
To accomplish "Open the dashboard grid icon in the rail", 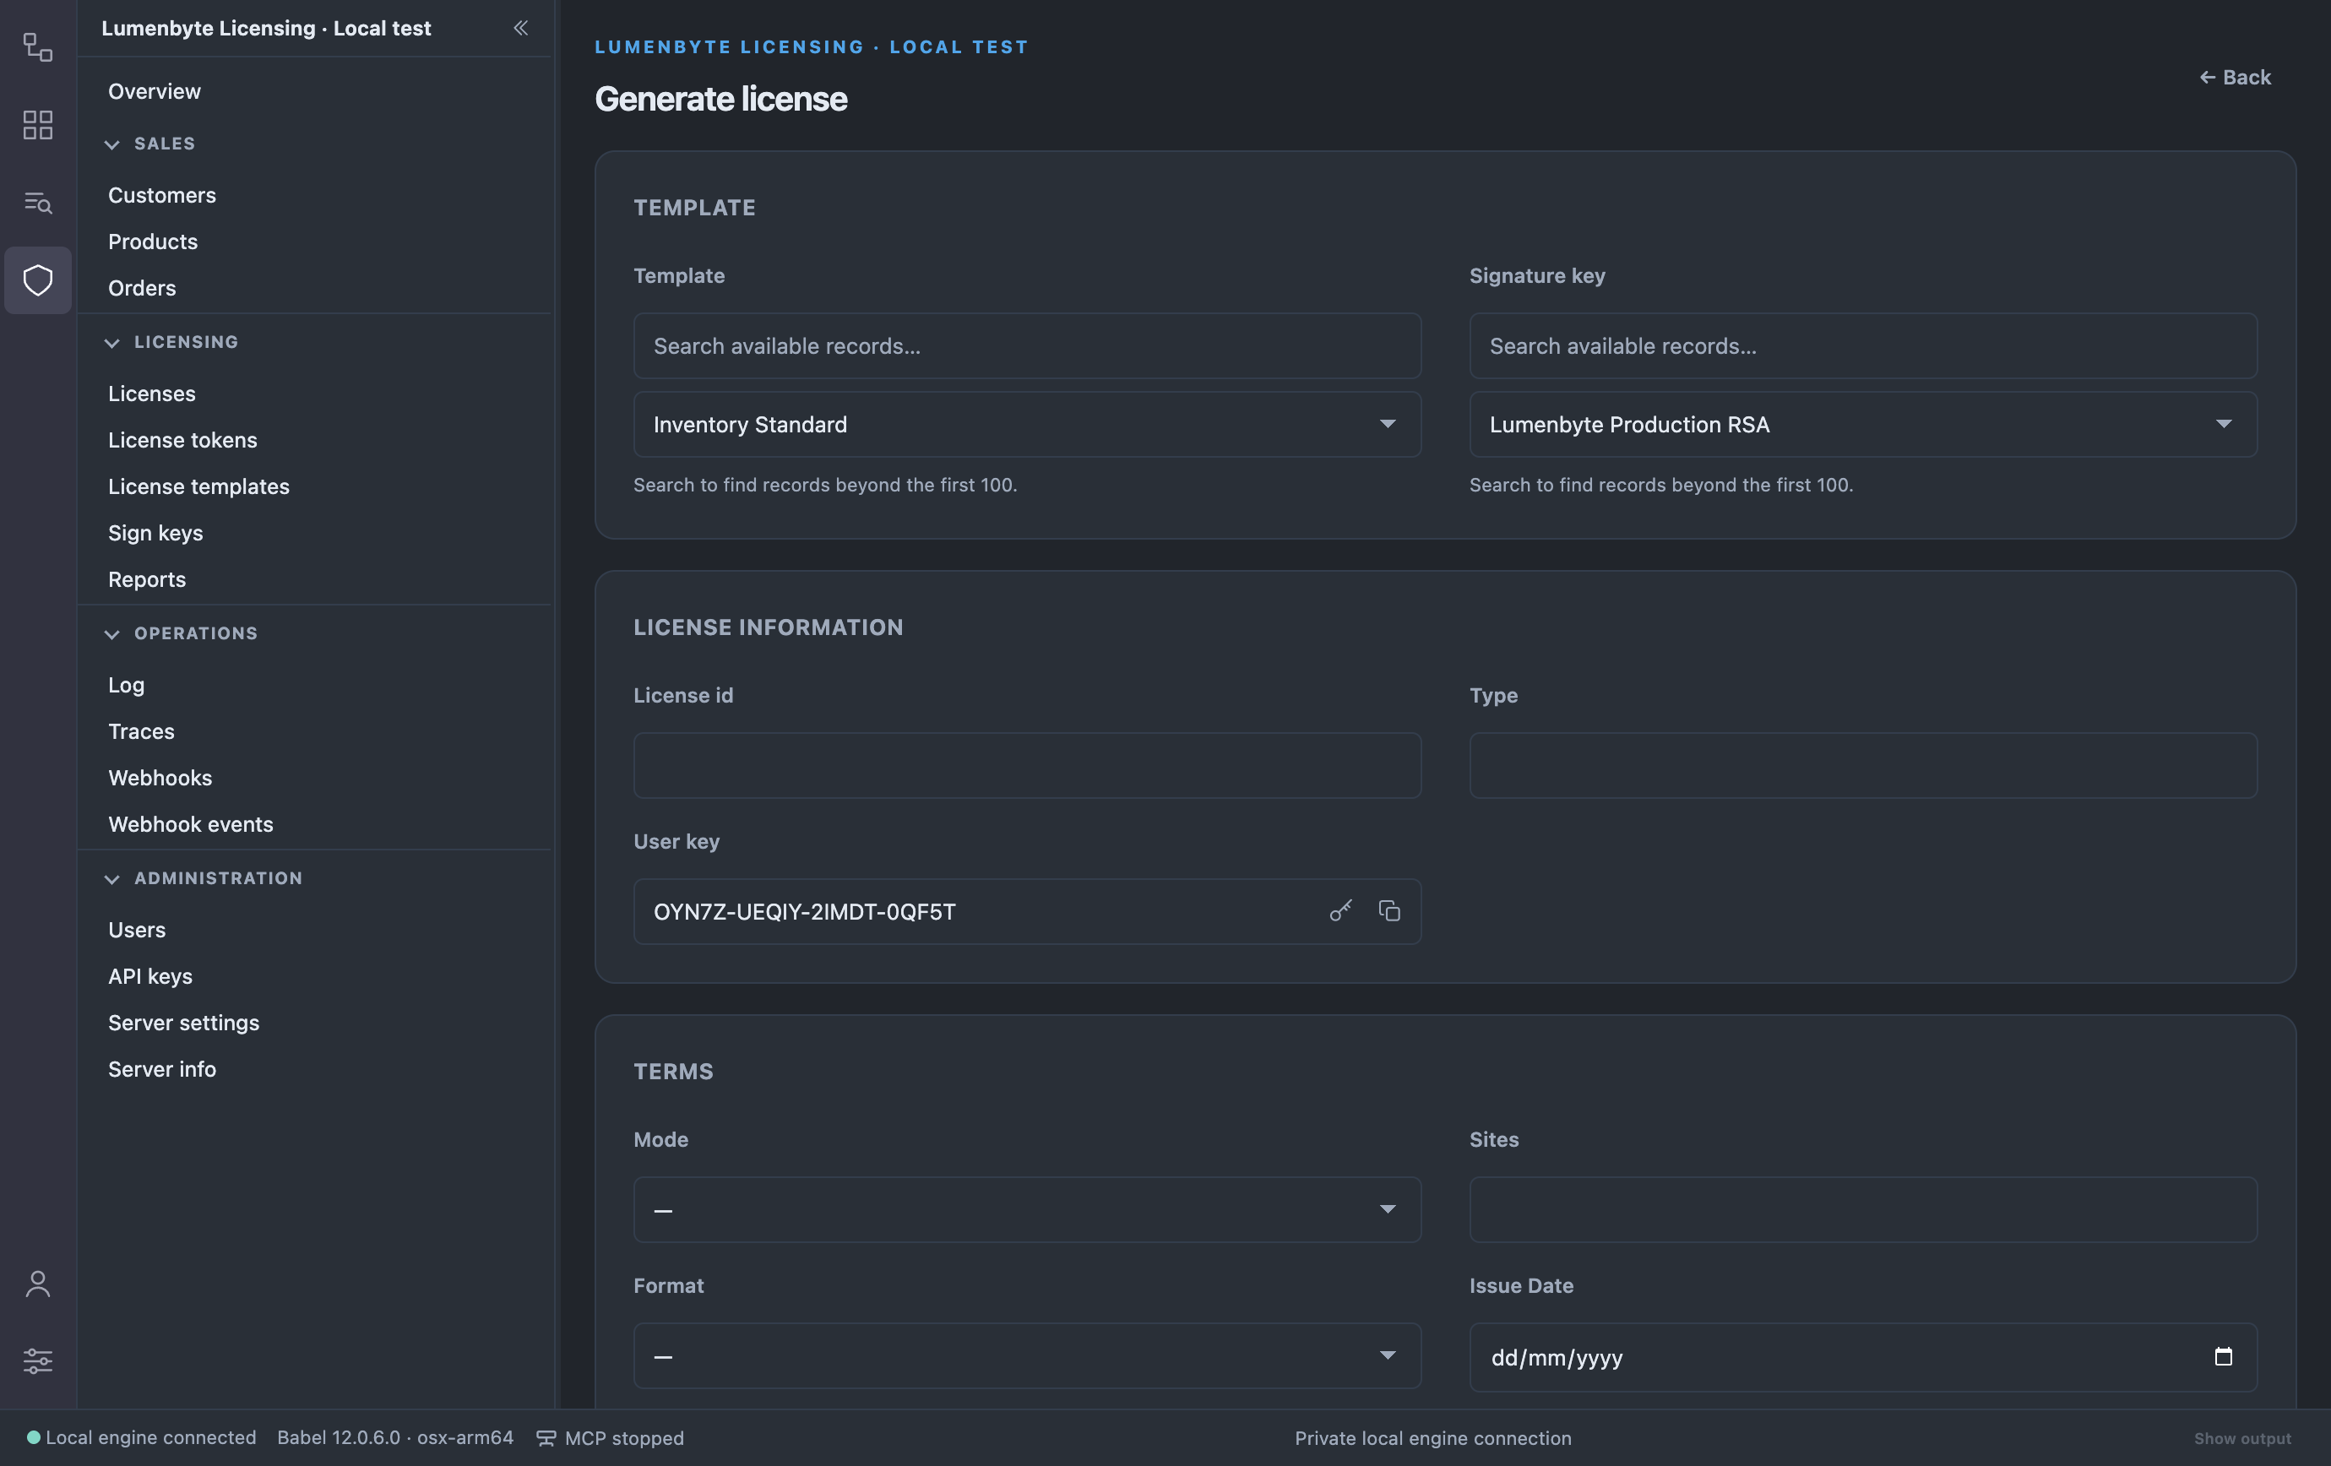I will pos(38,125).
